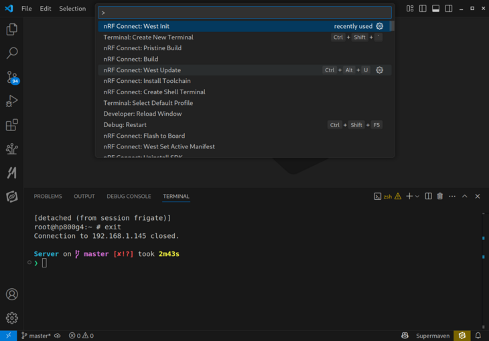Select nRF Connect: West Set Active Manifest
489x341 pixels.
[244, 146]
